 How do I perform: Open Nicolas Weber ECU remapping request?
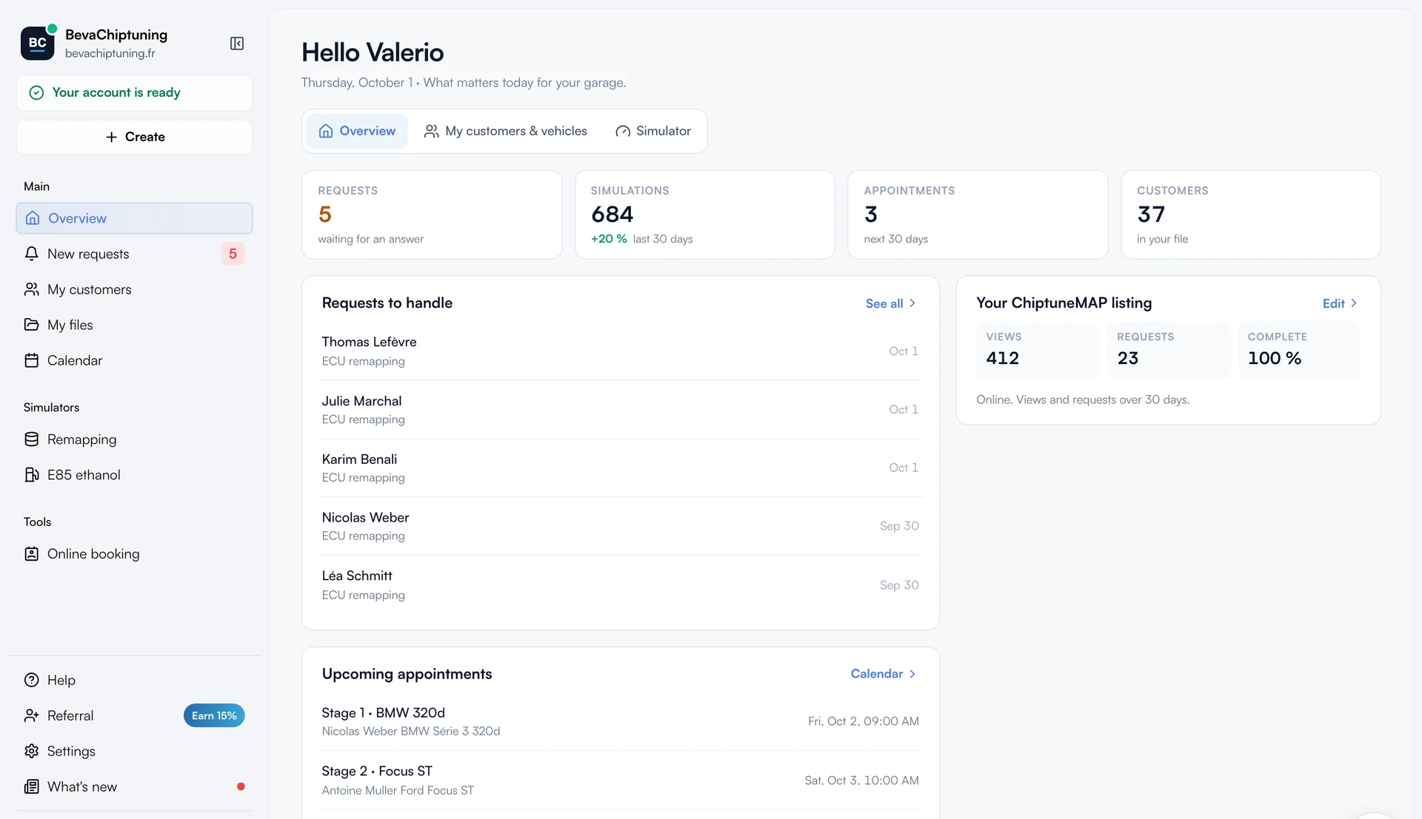(620, 526)
